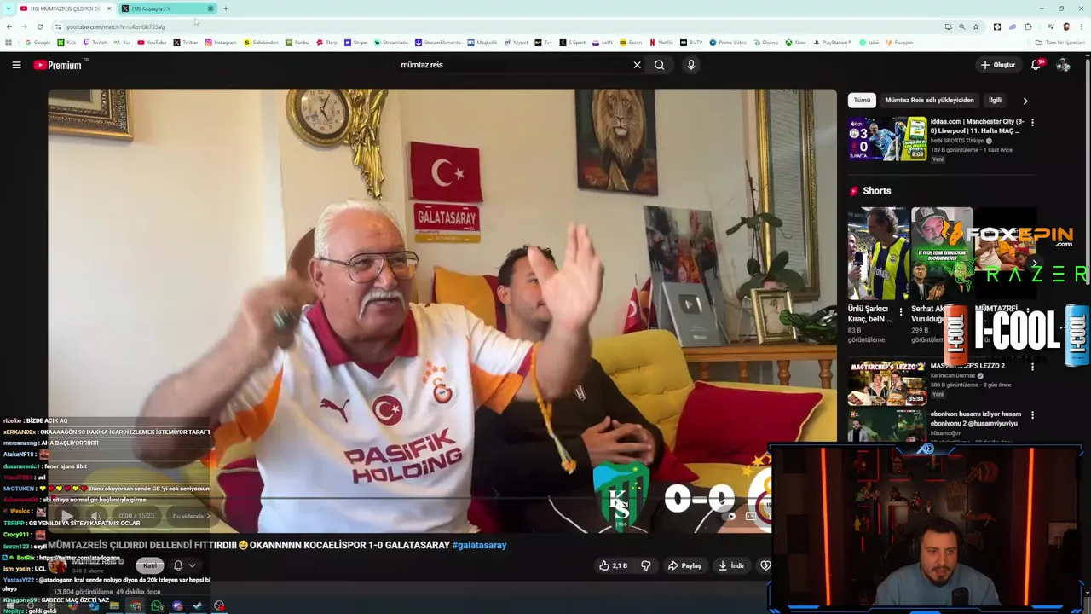The width and height of the screenshot is (1091, 614).
Task: Open YouTube notifications bell
Action: coord(1036,65)
